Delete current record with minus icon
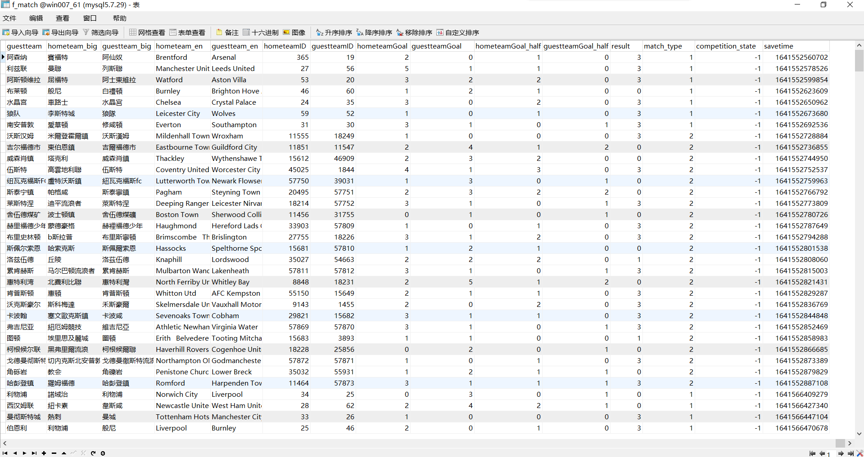The height and width of the screenshot is (457, 864). (x=54, y=453)
